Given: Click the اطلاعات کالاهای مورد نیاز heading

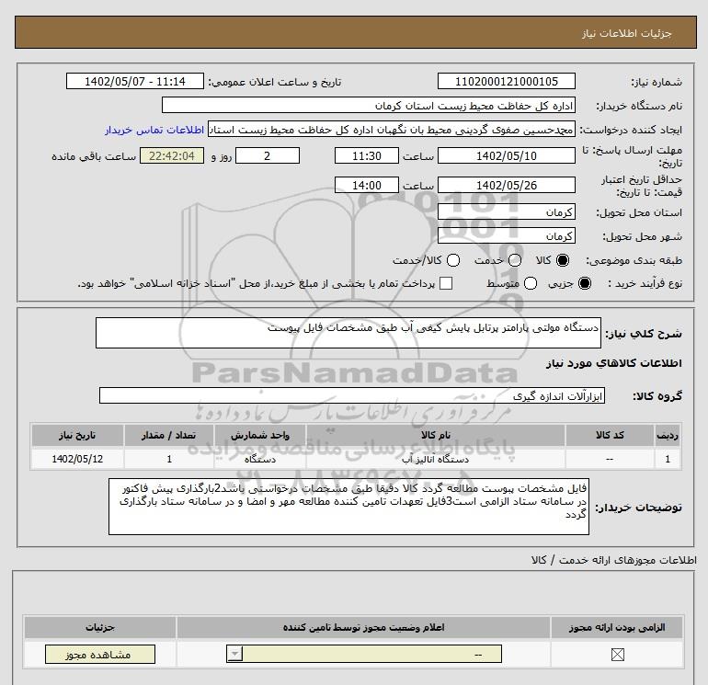Looking at the screenshot, I should pyautogui.click(x=614, y=363).
